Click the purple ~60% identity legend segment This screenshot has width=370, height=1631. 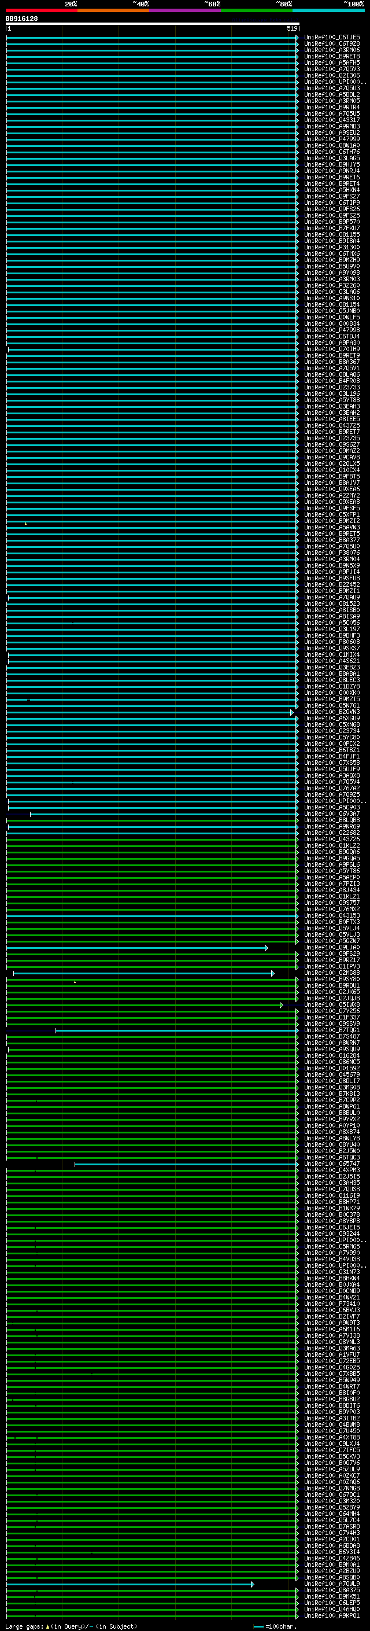(184, 10)
